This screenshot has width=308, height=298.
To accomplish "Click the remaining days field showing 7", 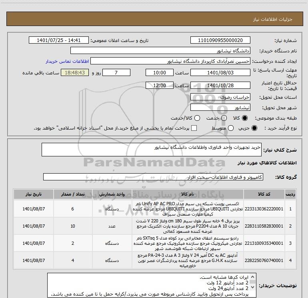I will click(116, 73).
